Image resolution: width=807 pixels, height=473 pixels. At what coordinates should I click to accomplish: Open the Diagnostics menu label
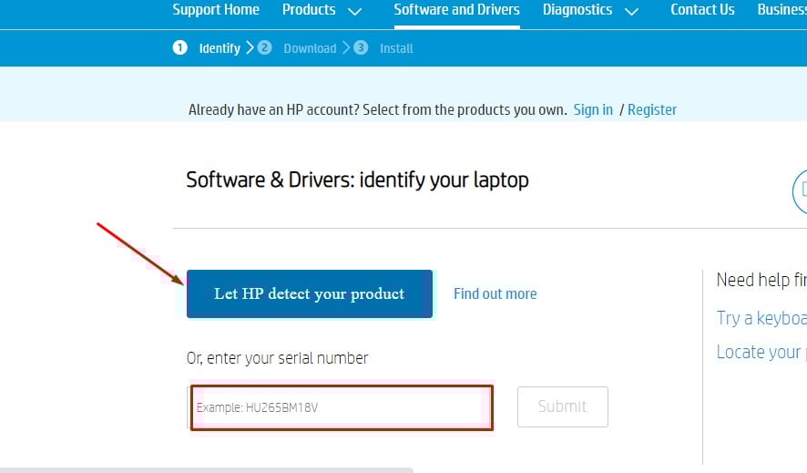(x=577, y=10)
